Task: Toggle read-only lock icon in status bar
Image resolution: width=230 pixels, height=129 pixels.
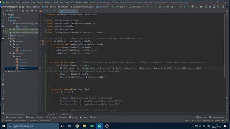Action: (x=222, y=120)
